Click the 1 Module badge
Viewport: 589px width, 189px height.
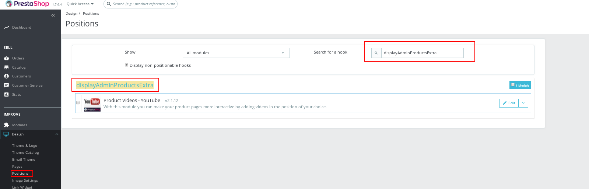coord(520,85)
